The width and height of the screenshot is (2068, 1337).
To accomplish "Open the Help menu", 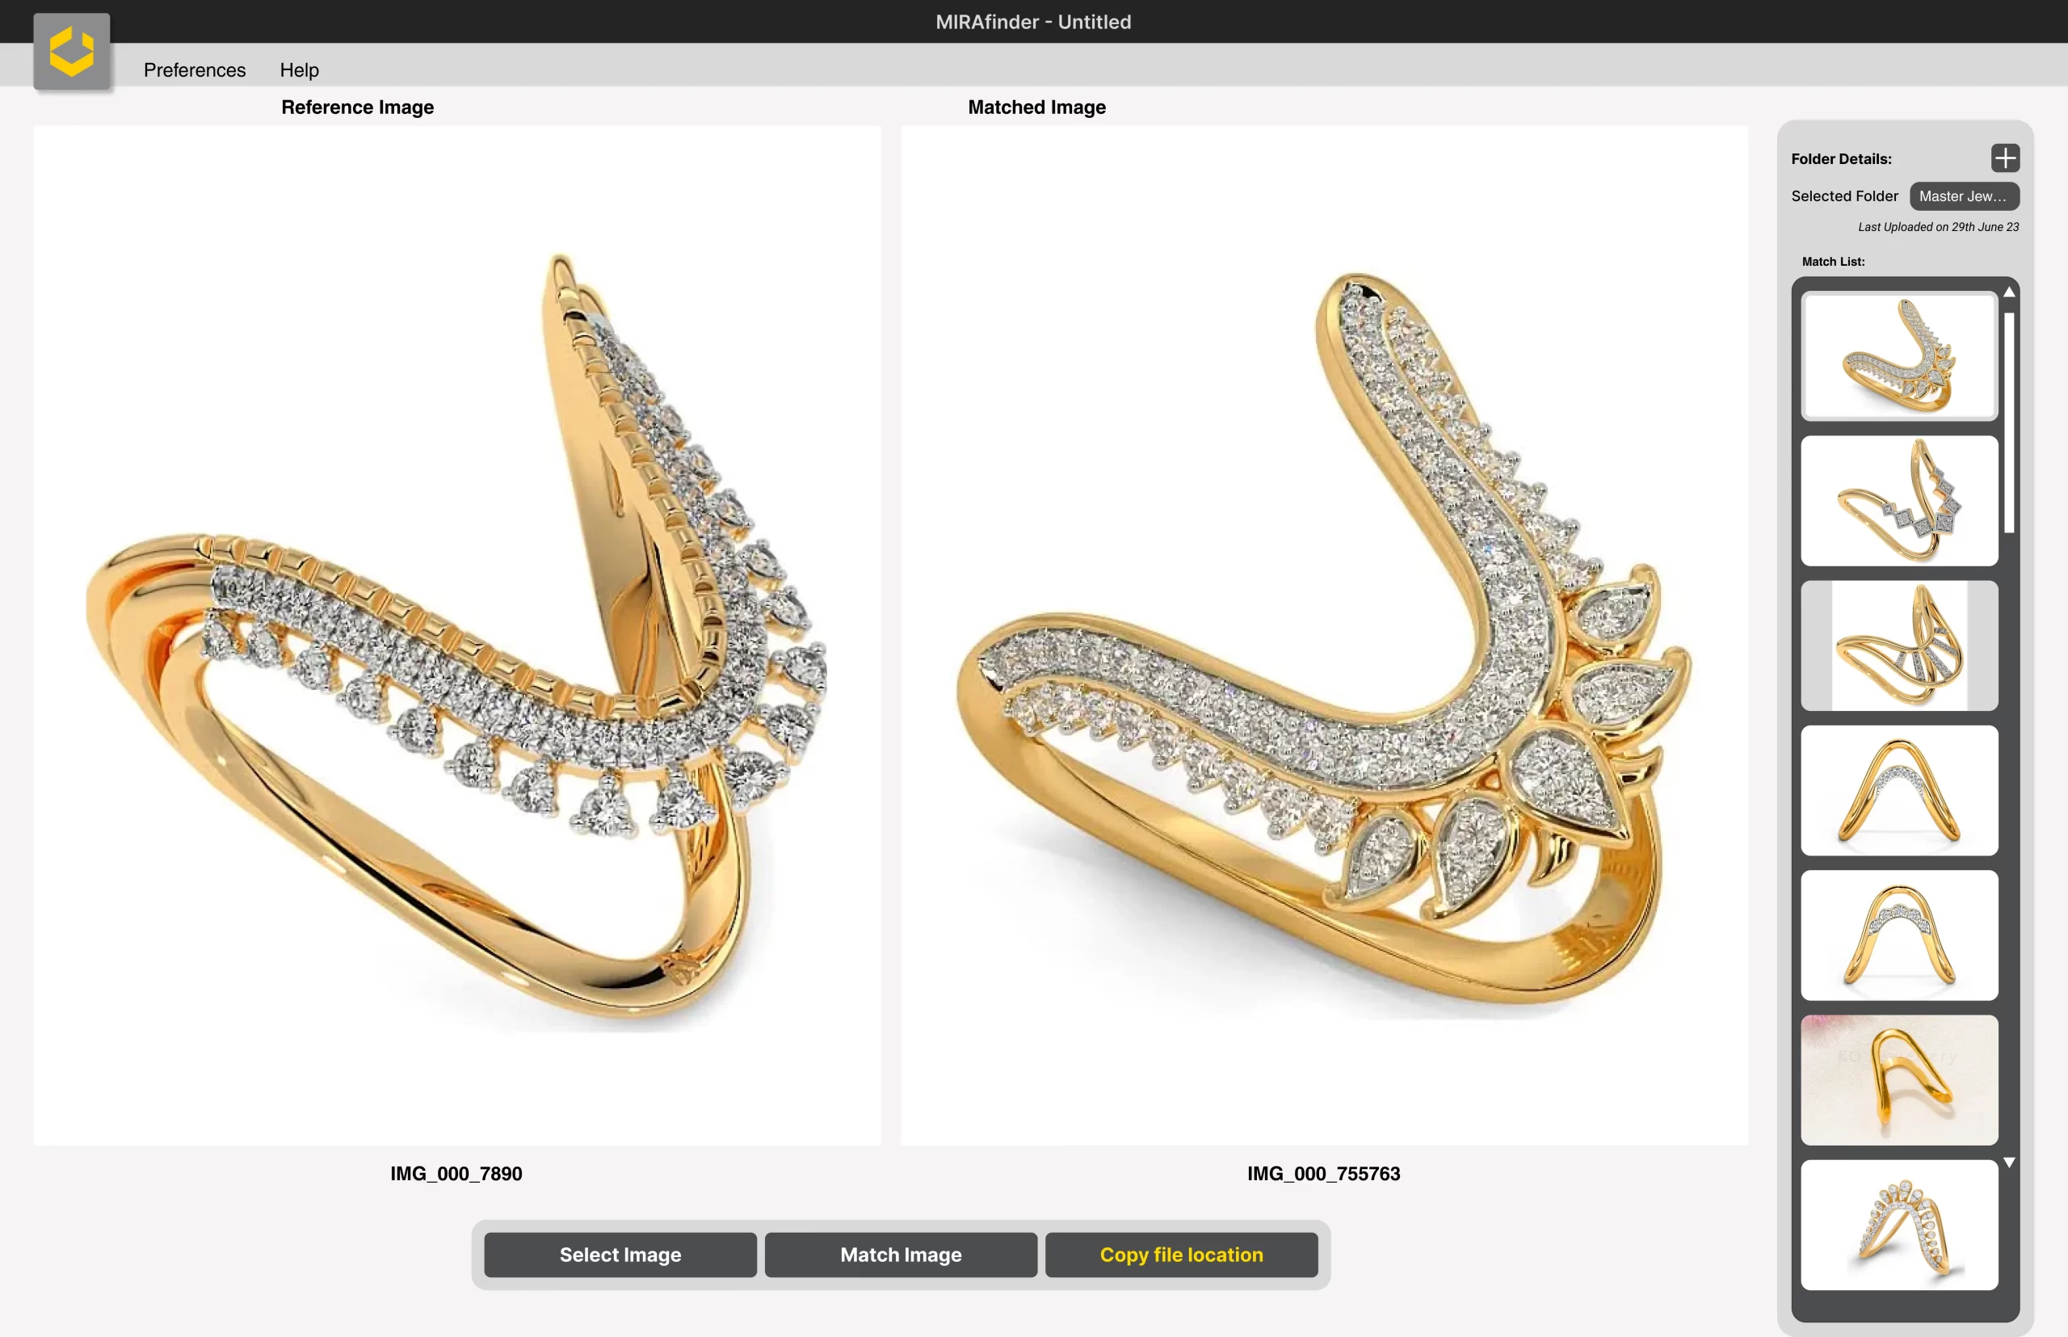I will click(299, 69).
